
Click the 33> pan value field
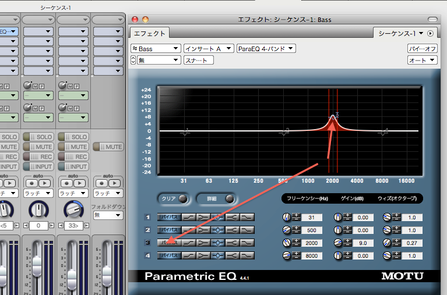coord(73,226)
